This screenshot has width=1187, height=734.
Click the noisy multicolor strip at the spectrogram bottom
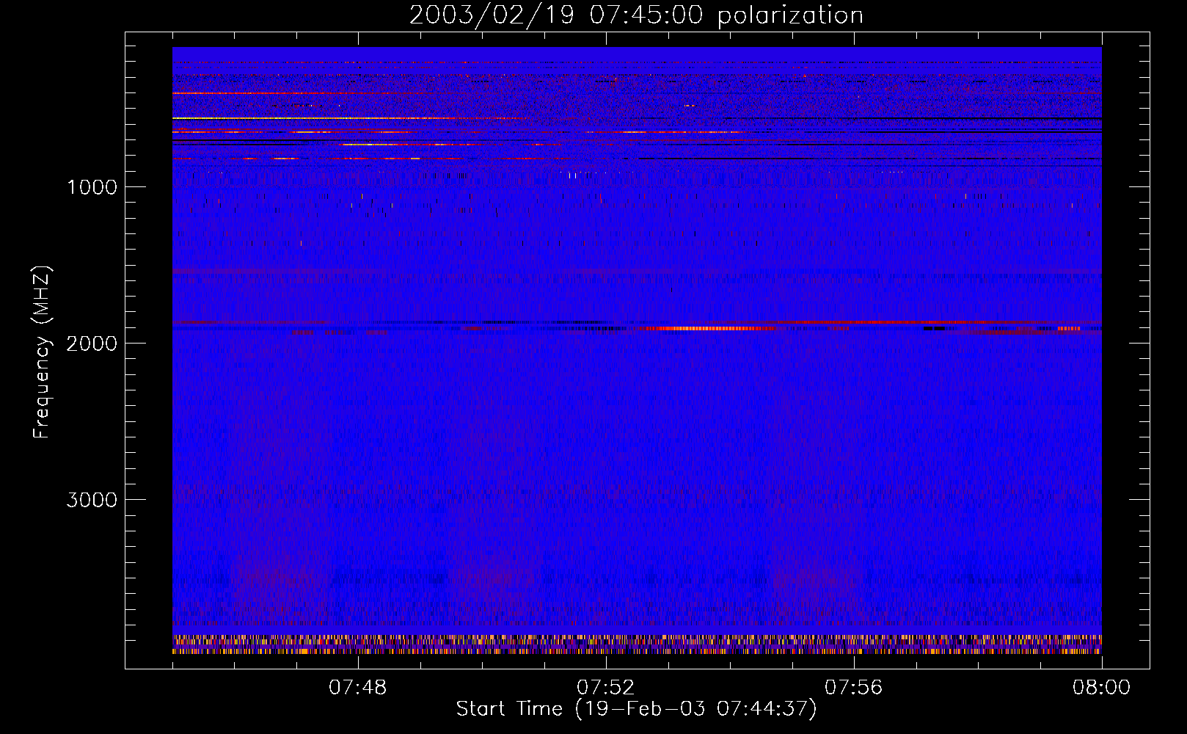pos(637,645)
